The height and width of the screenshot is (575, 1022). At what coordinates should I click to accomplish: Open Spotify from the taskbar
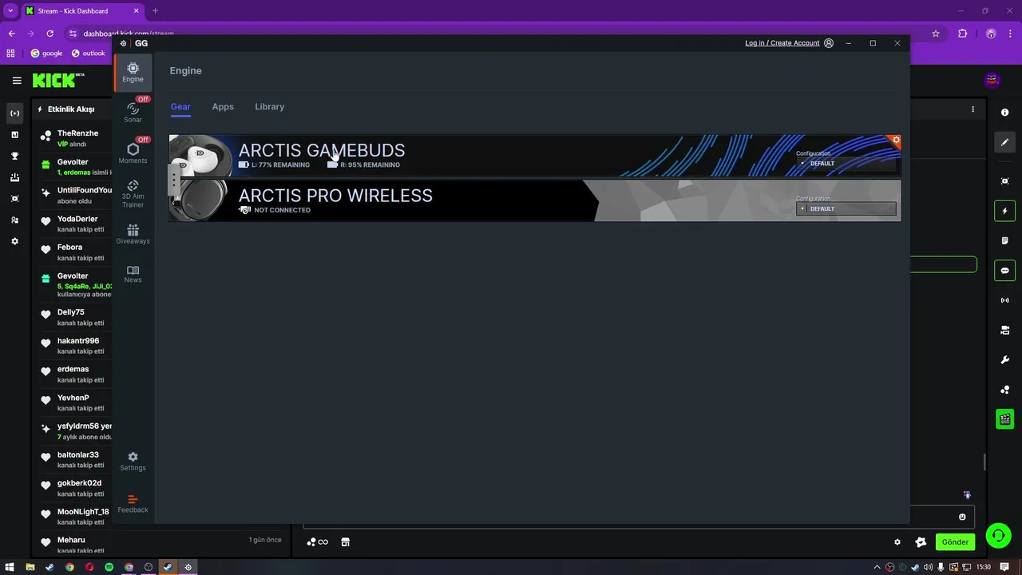pyautogui.click(x=109, y=567)
